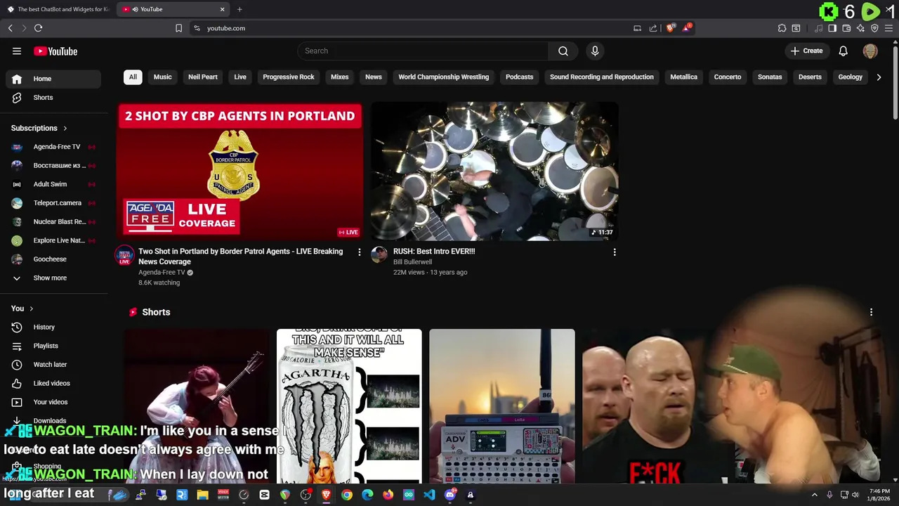
Task: Select the Progressive Rock filter chip
Action: point(289,77)
